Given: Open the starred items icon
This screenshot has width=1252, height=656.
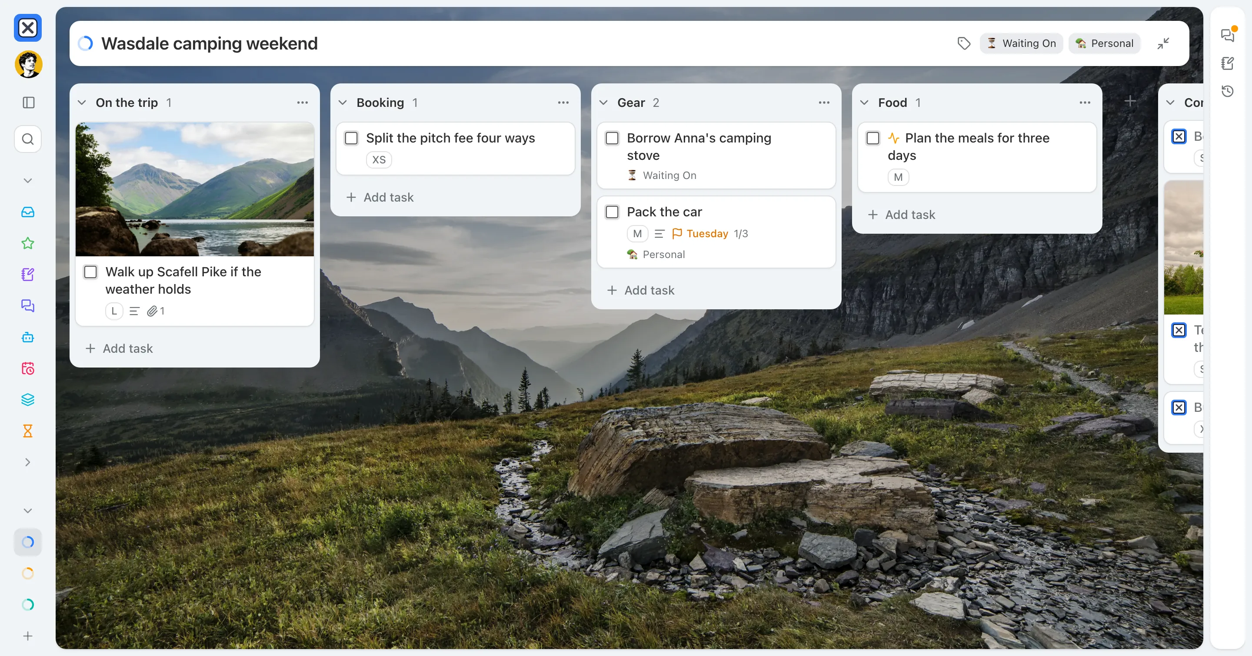Looking at the screenshot, I should (x=28, y=243).
